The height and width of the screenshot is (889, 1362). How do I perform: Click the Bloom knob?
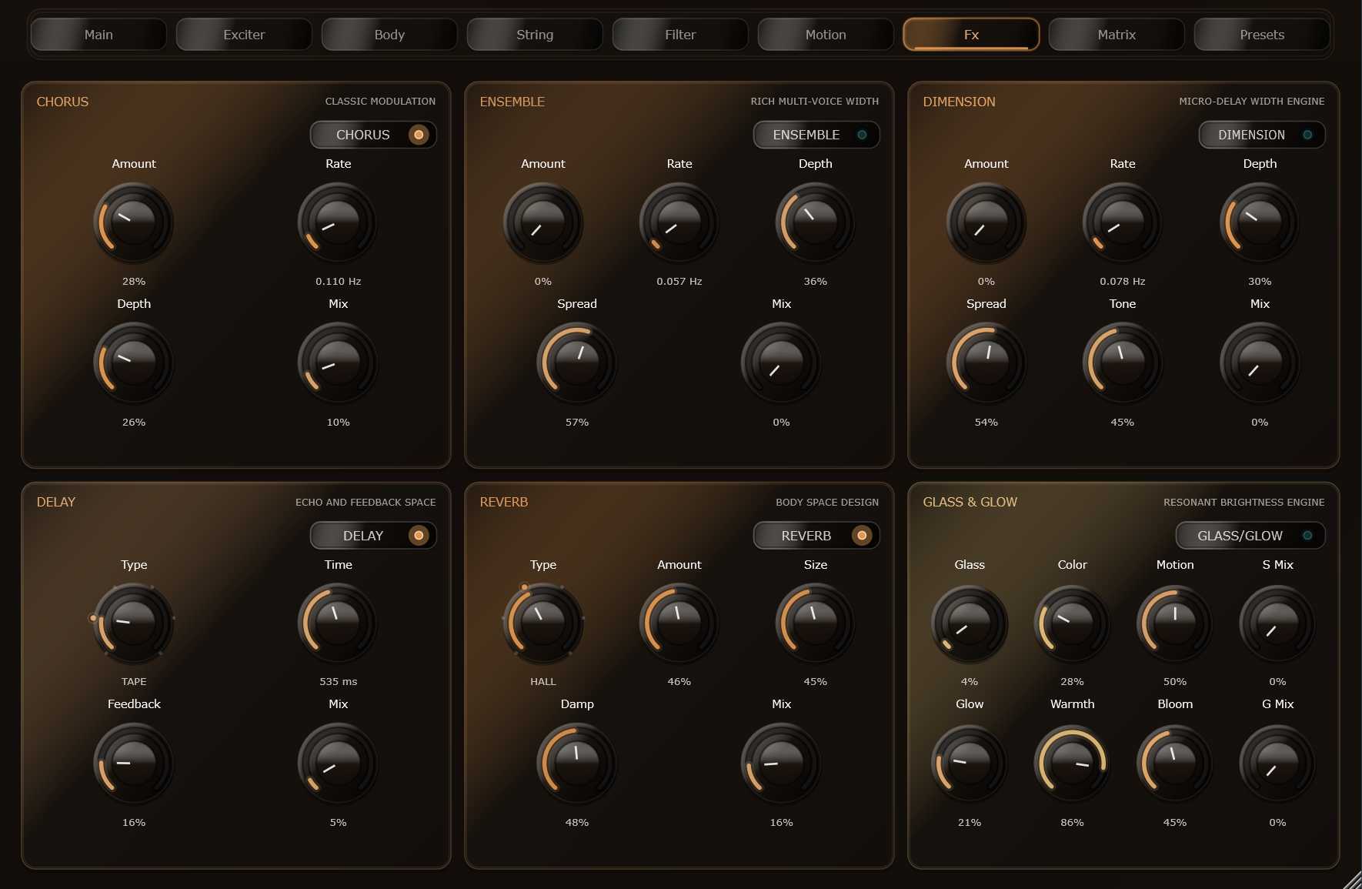(x=1175, y=764)
